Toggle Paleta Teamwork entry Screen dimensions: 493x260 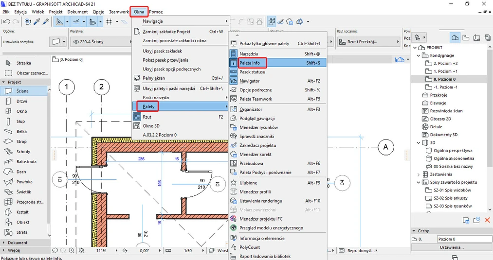[278, 99]
